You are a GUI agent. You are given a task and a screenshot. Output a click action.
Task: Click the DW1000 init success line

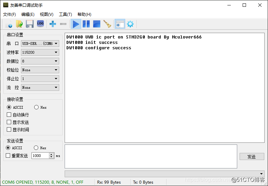pyautogui.click(x=92, y=43)
